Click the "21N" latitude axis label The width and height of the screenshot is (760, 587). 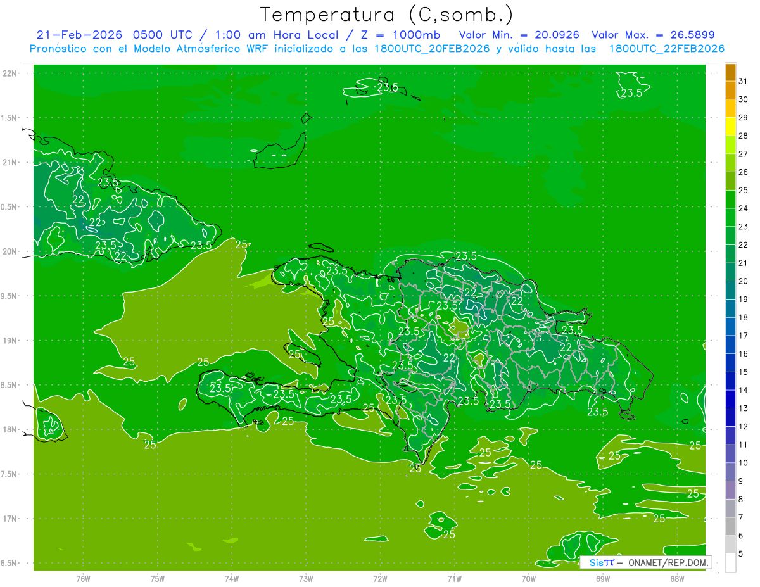point(9,163)
